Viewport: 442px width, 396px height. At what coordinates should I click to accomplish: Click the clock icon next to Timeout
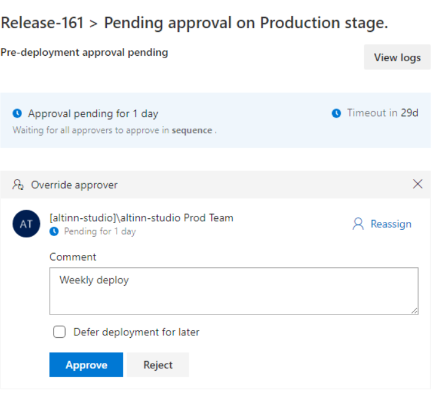pyautogui.click(x=336, y=113)
